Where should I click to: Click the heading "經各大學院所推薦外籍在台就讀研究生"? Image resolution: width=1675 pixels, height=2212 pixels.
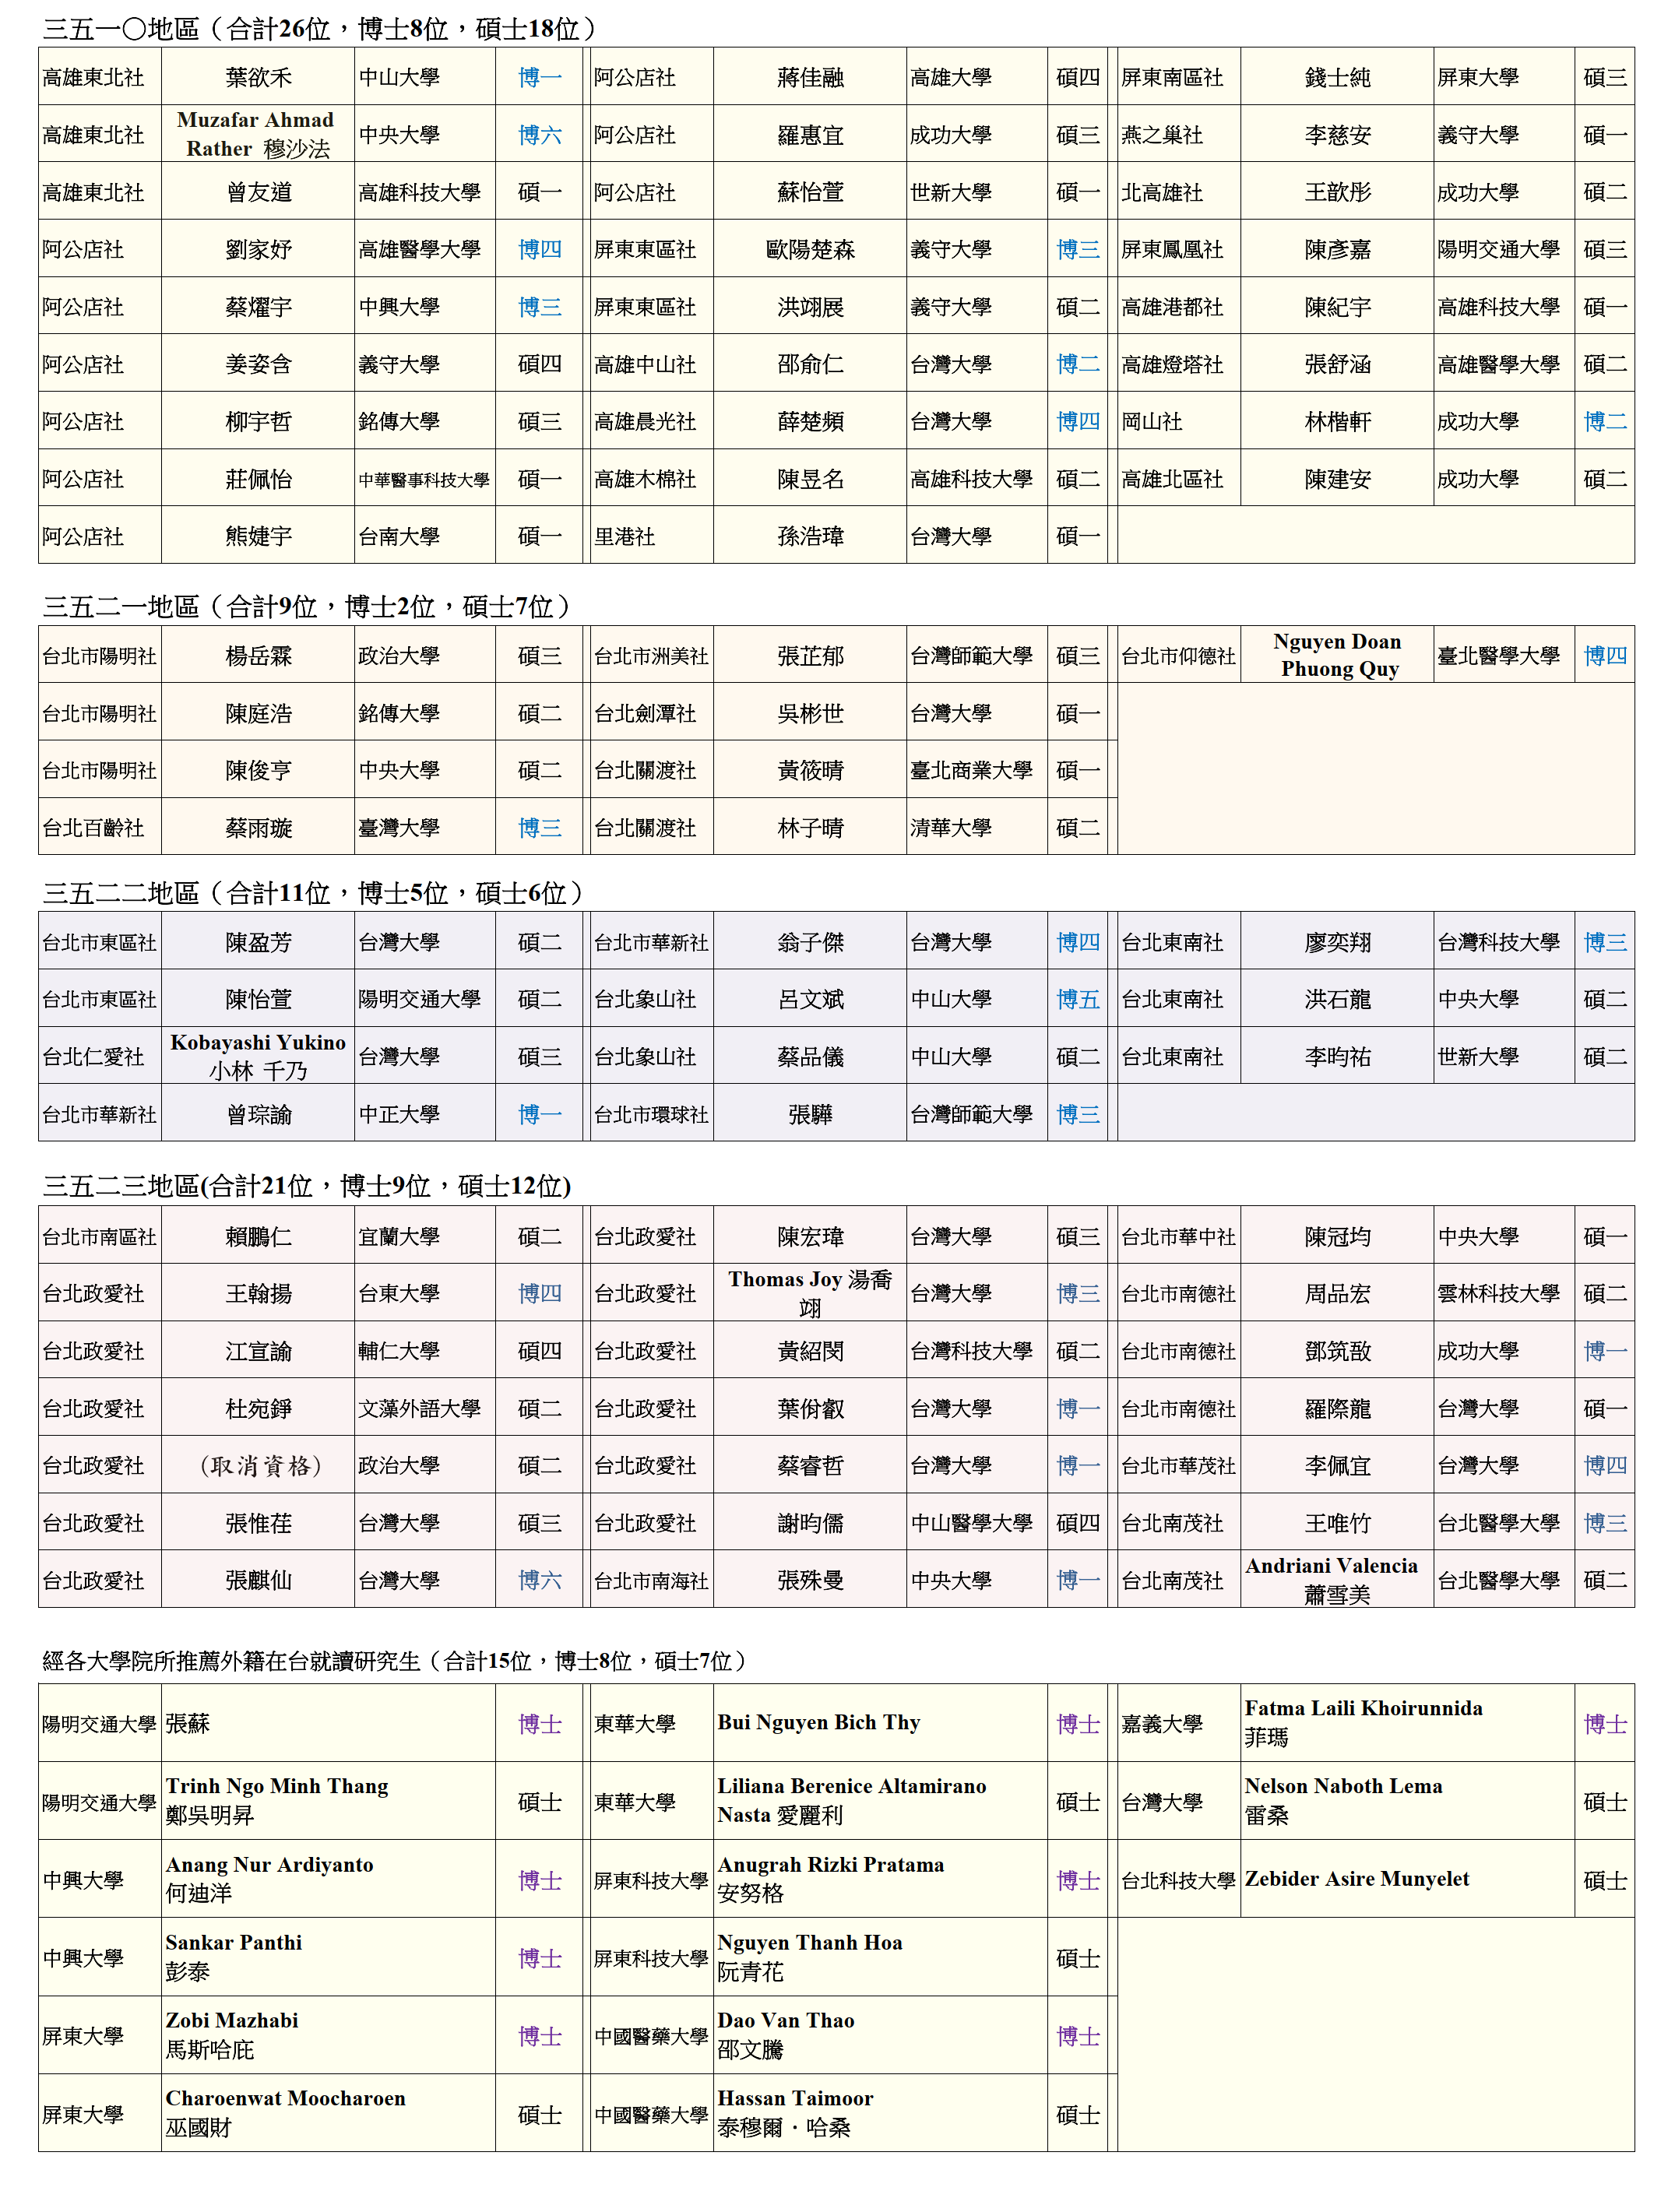pos(231,1661)
